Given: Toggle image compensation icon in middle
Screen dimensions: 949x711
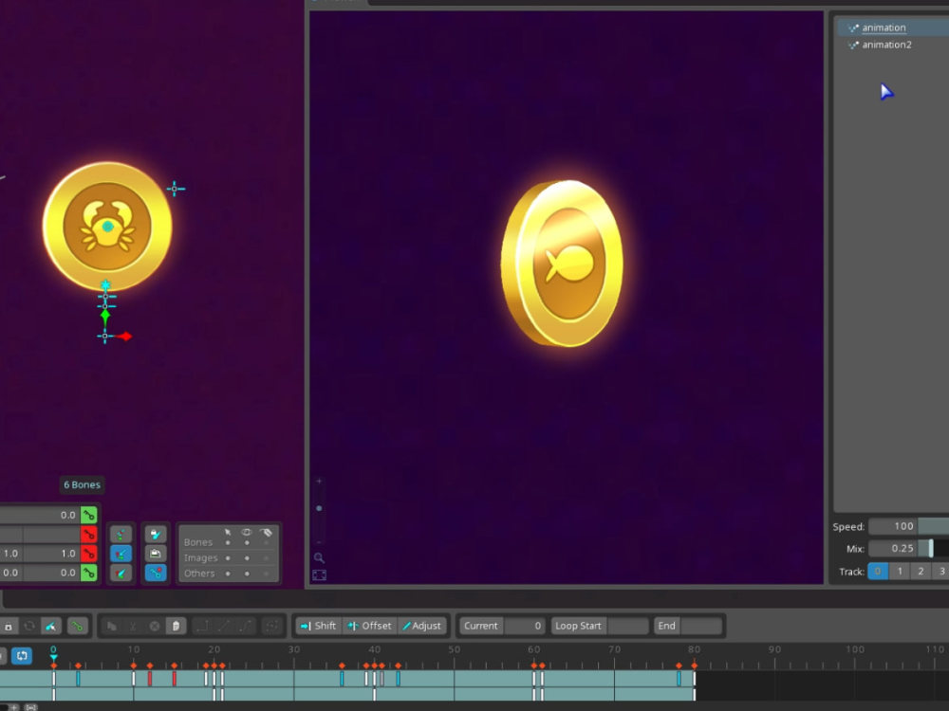Looking at the screenshot, I should click(x=156, y=554).
